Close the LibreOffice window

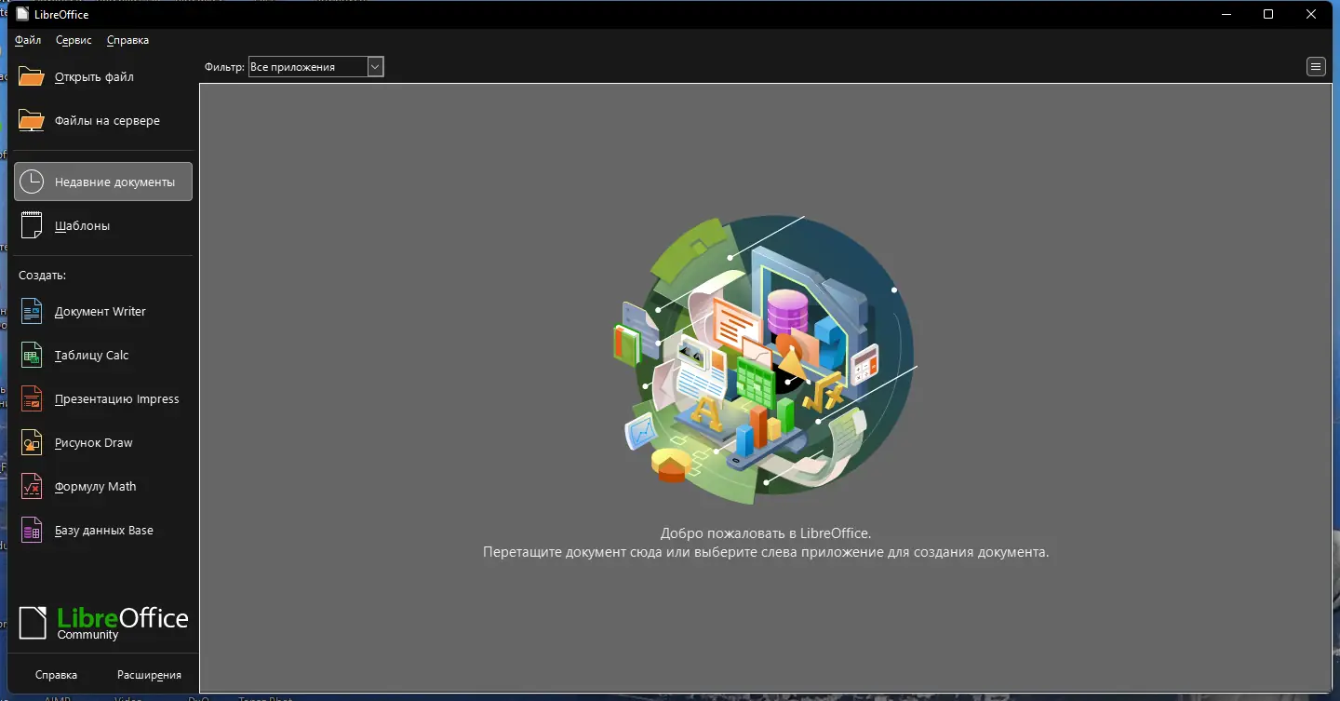tap(1311, 14)
